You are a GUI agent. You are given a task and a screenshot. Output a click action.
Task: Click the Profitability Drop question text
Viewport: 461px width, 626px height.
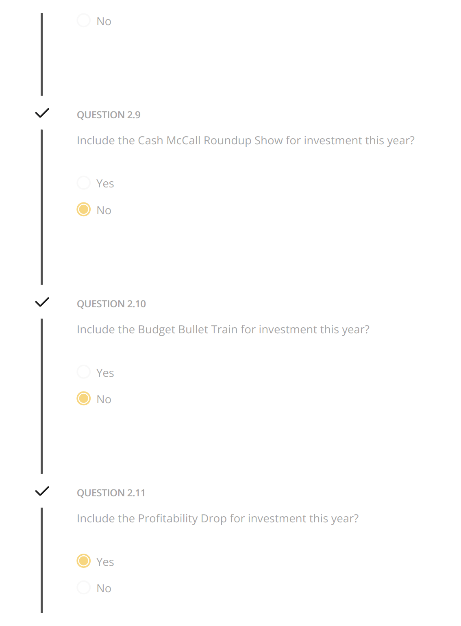coord(217,519)
